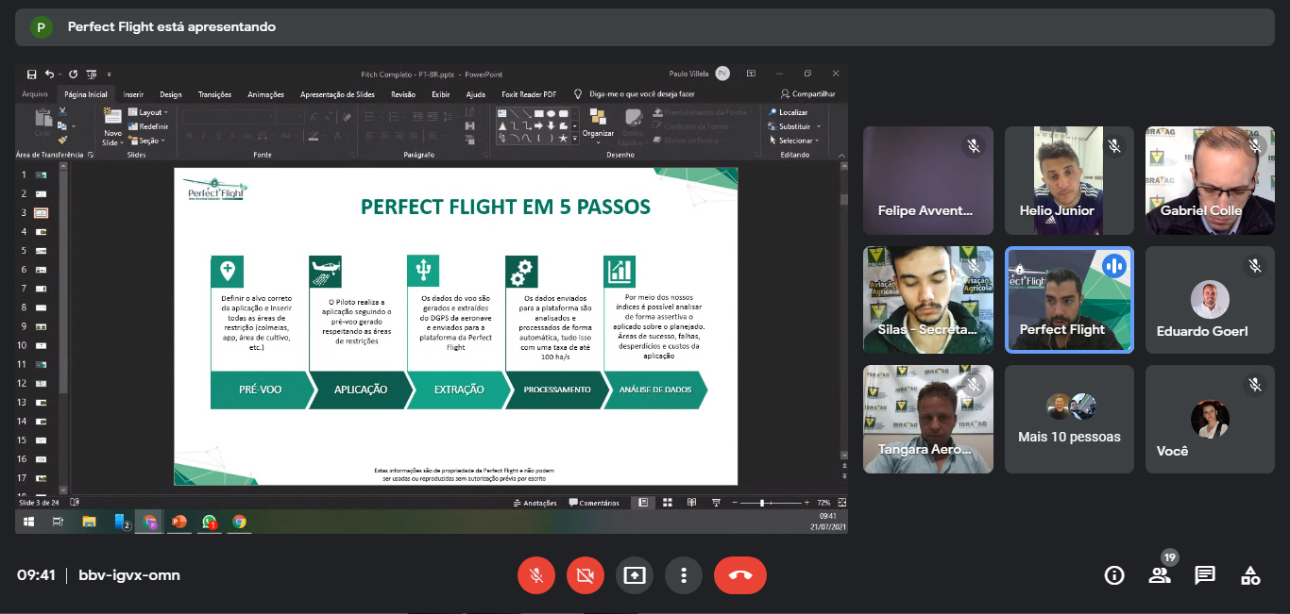Expand the Selecionar dropdown

tap(798, 141)
